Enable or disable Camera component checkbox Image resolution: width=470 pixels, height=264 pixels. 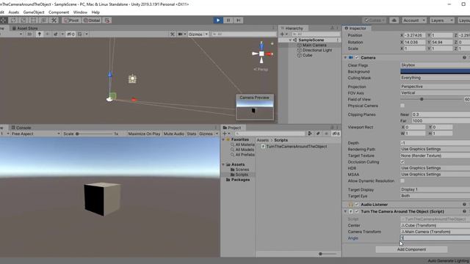tap(357, 57)
